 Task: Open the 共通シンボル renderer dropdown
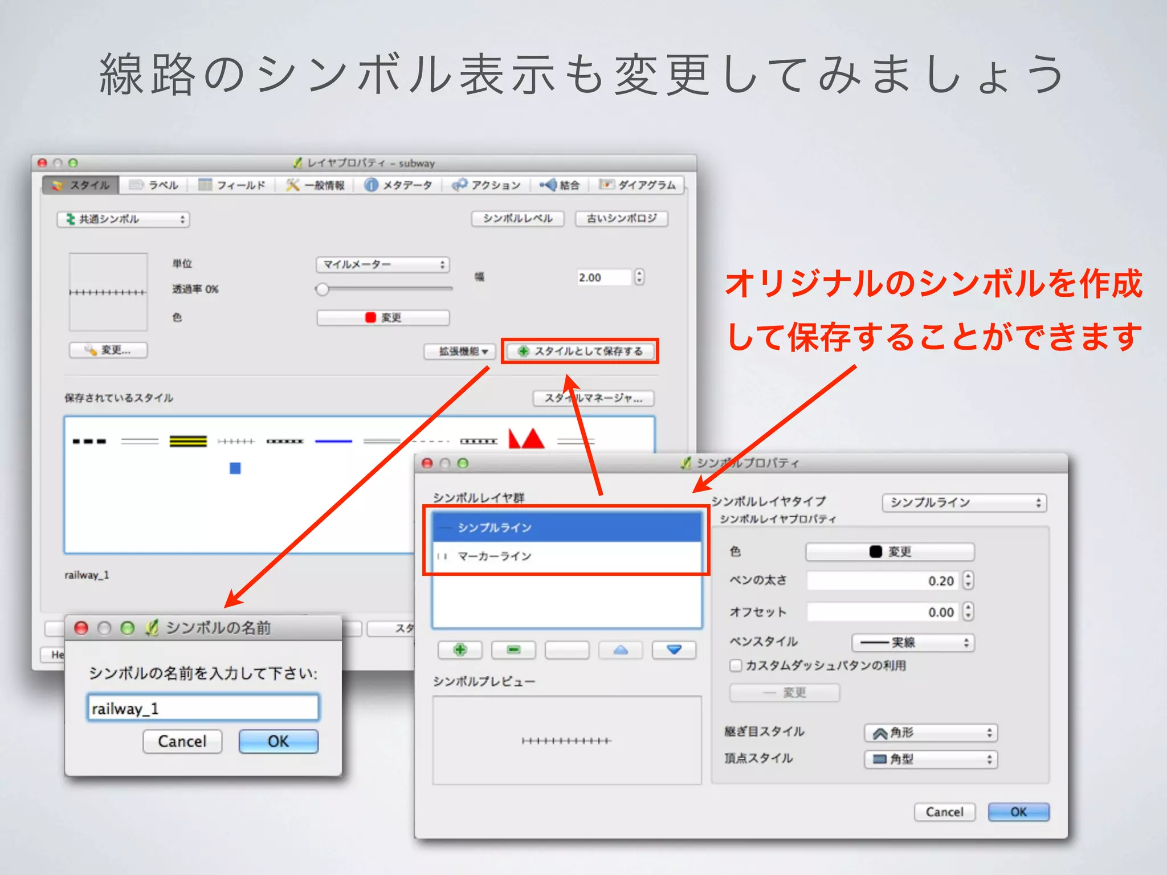coord(124,219)
